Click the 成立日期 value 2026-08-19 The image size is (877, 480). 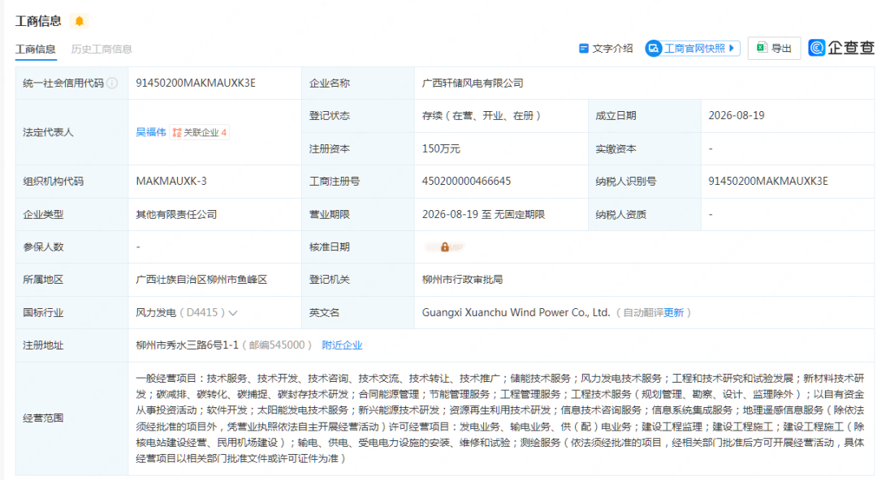point(737,116)
